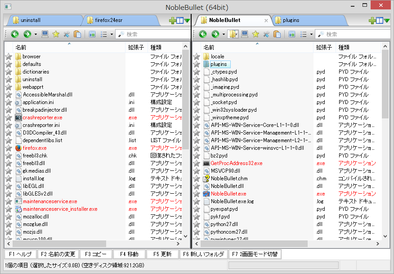The width and height of the screenshot is (394, 274).
Task: Toggle favorite star for plugins folder row
Action: click(197, 64)
